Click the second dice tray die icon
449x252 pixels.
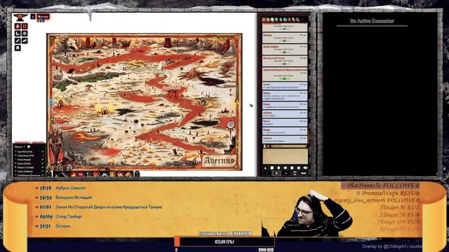click(272, 168)
